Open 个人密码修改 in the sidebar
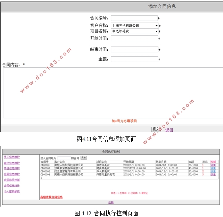 point(12,191)
